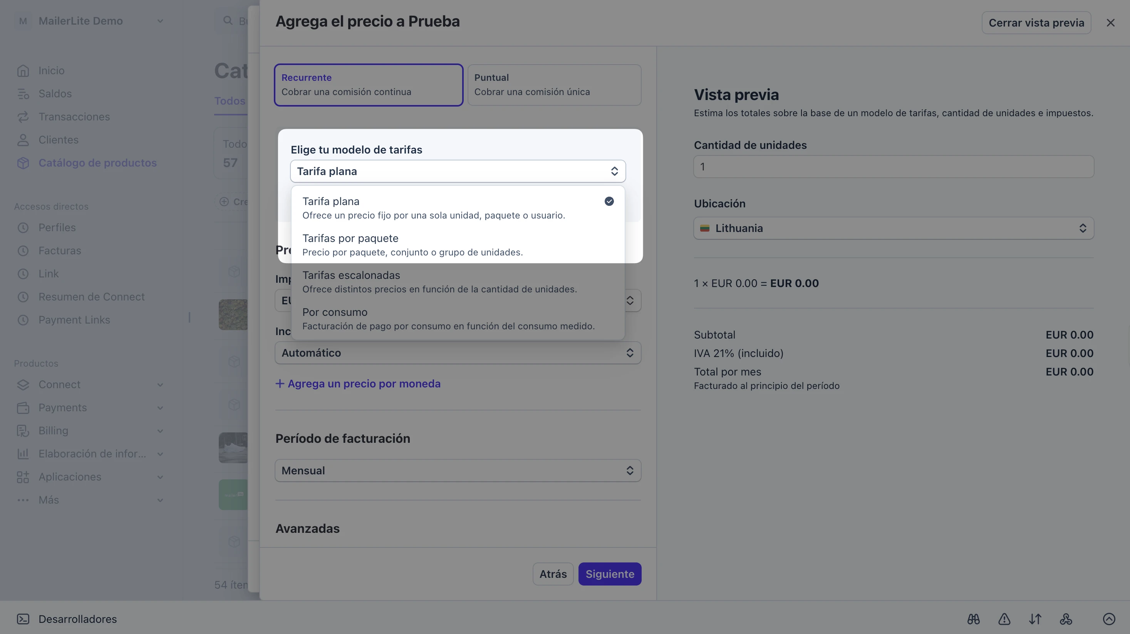1130x634 pixels.
Task: Open the Lithuania location dropdown
Action: (894, 228)
